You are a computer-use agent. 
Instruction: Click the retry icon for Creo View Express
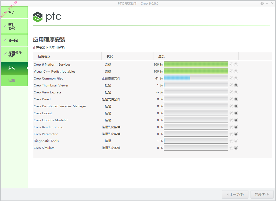click(231, 92)
